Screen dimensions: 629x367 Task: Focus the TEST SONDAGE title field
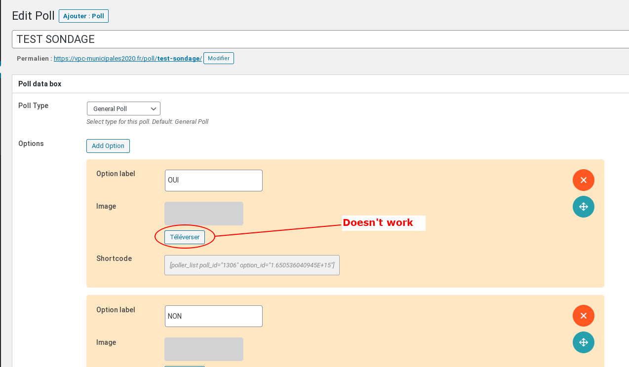point(320,39)
